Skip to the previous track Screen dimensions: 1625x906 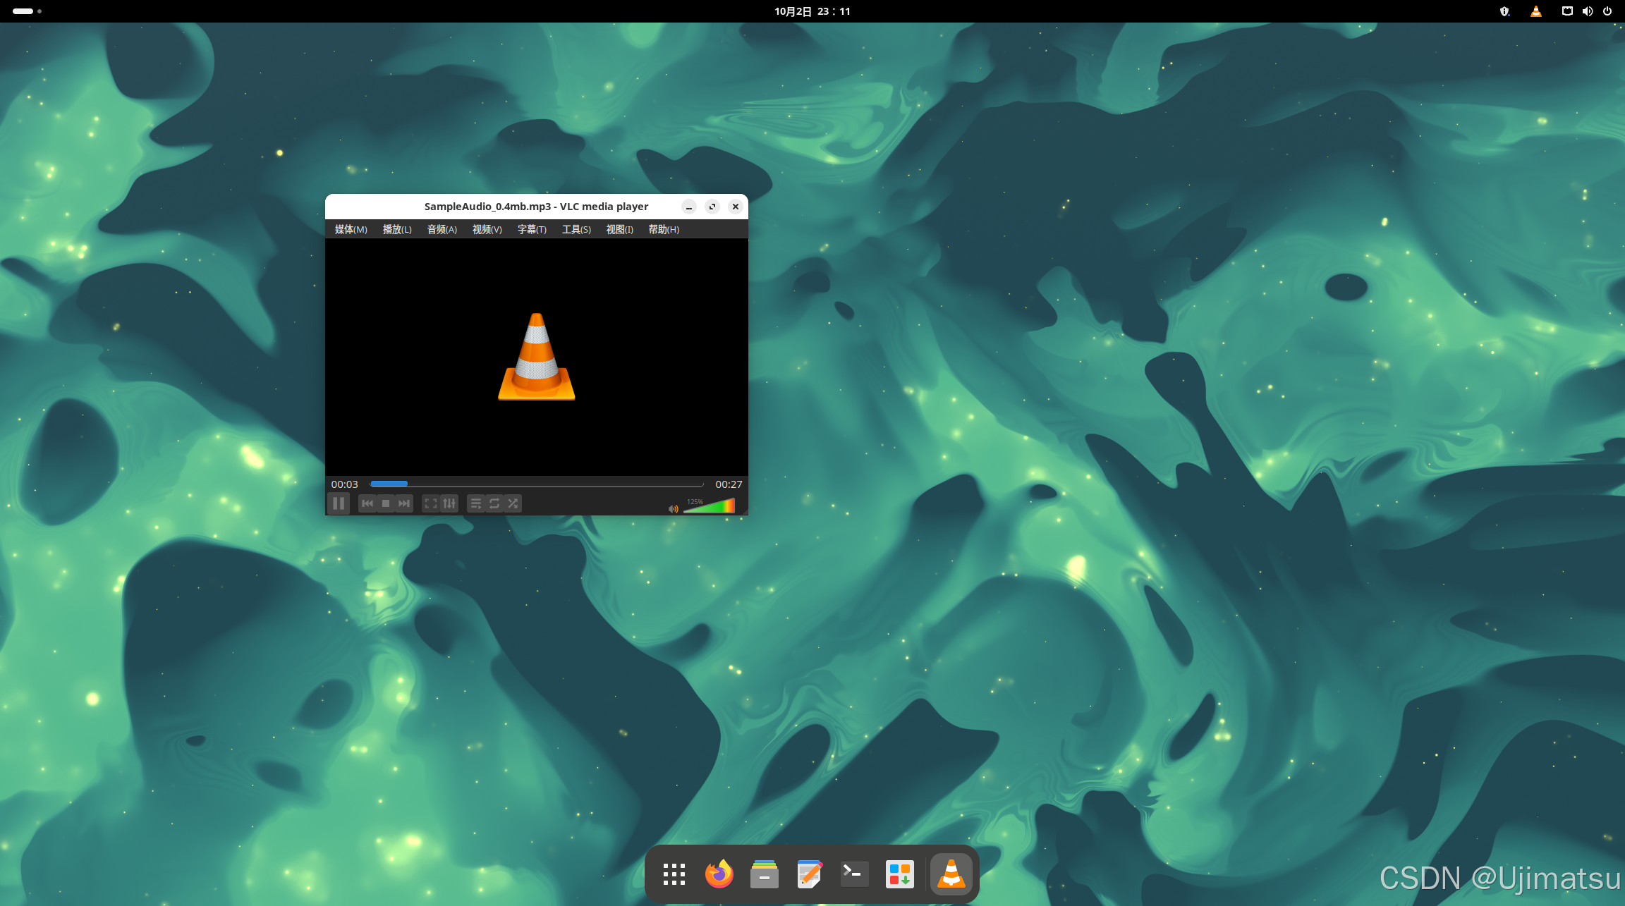367,503
